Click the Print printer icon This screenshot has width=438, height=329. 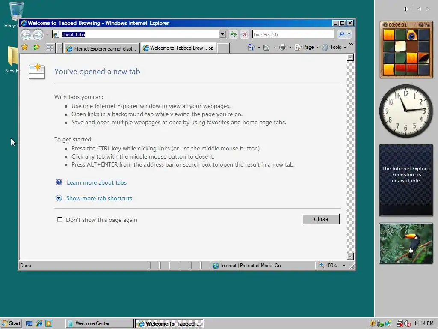[283, 47]
